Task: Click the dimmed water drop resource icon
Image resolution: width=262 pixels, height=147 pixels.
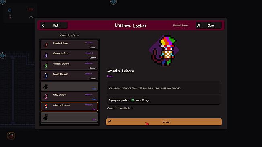Action: pos(10,10)
